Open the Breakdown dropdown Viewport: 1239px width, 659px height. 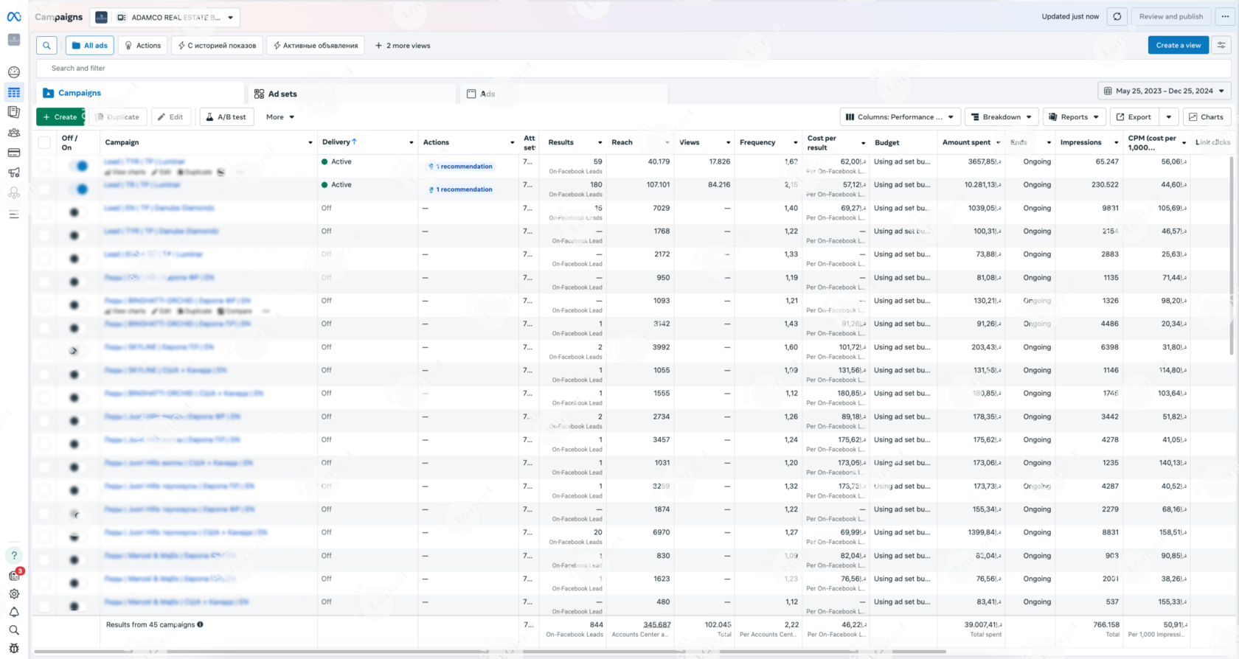point(1001,117)
